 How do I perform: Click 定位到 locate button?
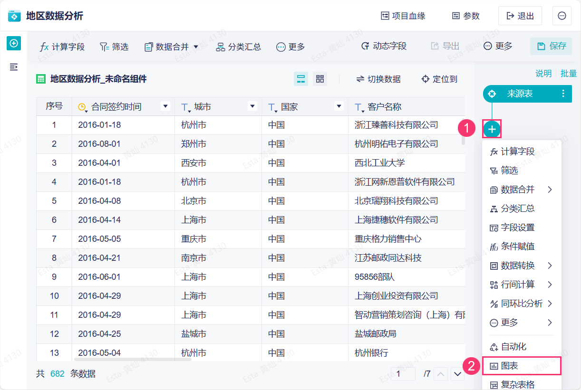[x=439, y=79]
